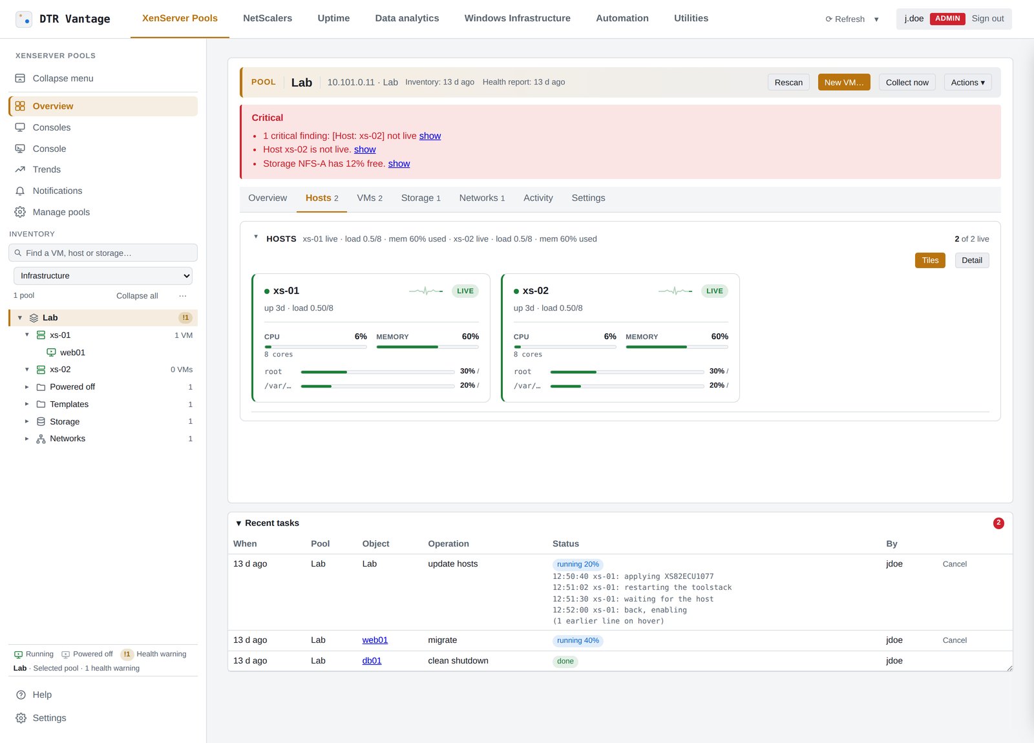Switch to the Storage tab
The width and height of the screenshot is (1034, 743).
[421, 198]
